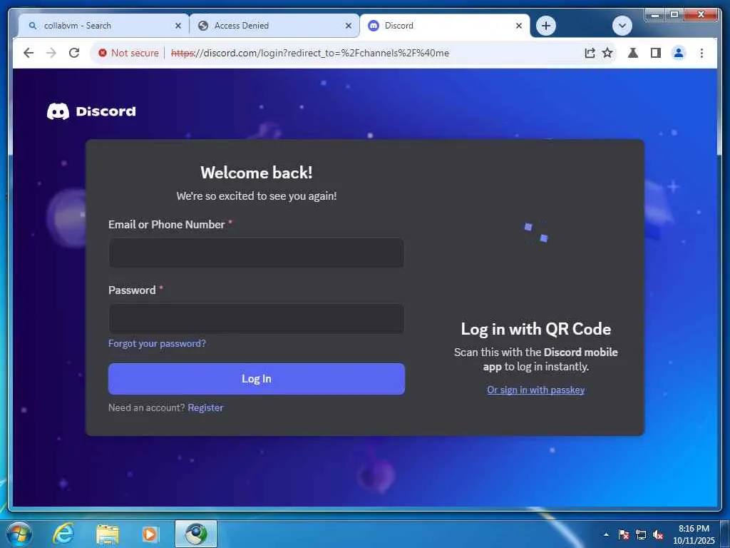This screenshot has height=548, width=730.
Task: Switch to the Access Denied tab
Action: 274,26
